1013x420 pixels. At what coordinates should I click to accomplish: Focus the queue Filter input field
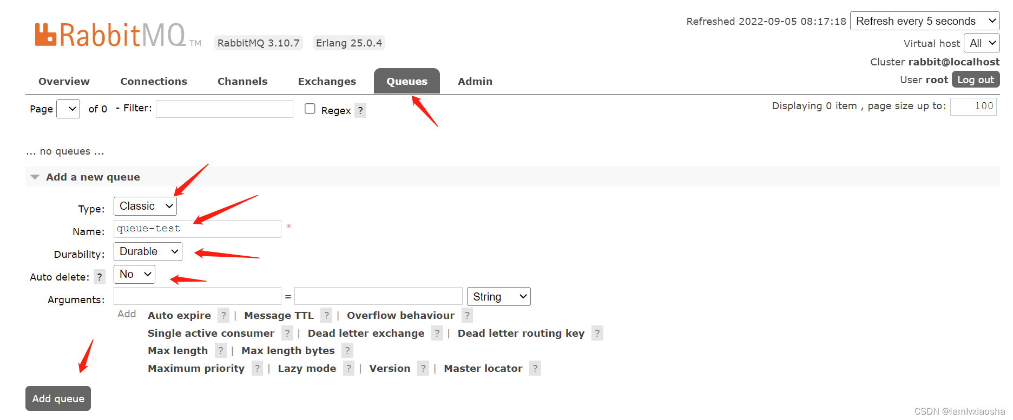point(225,109)
